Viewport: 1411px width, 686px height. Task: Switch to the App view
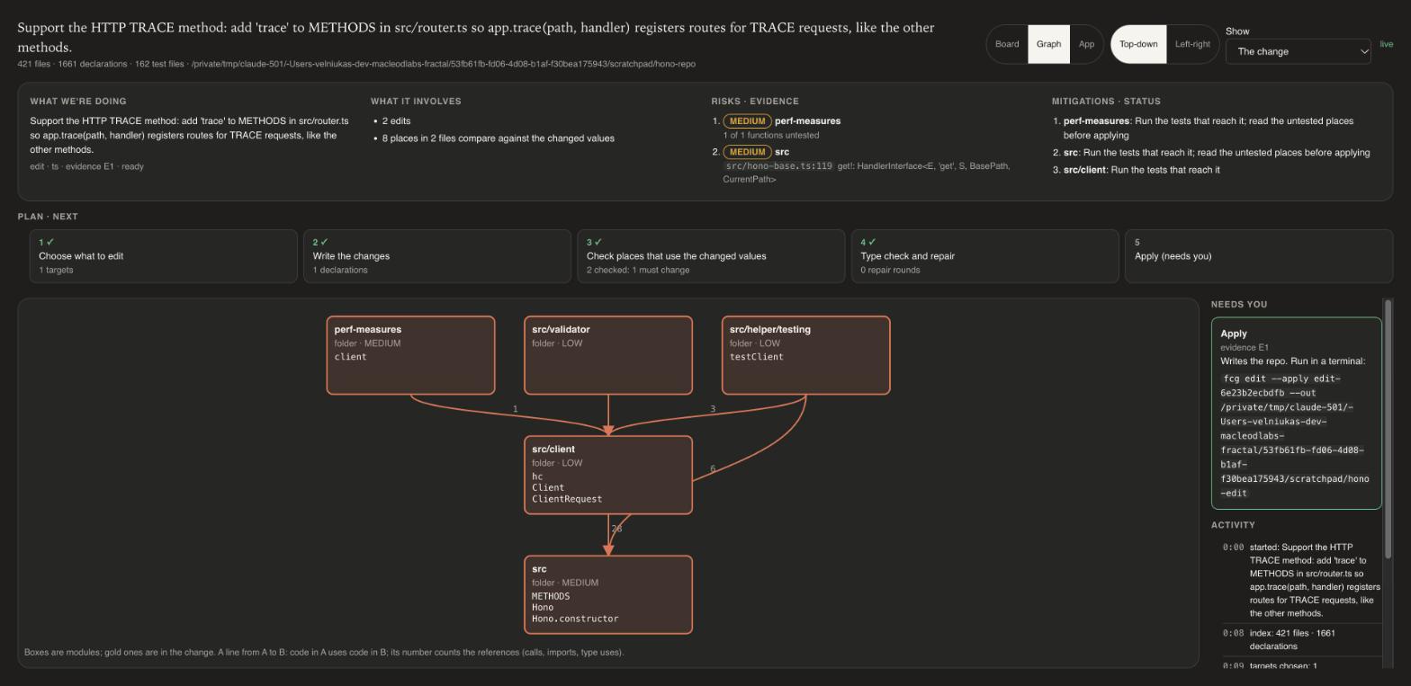coord(1086,44)
